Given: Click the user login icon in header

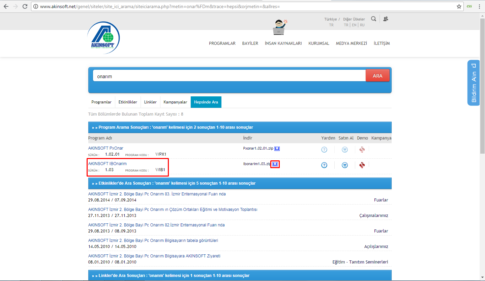Looking at the screenshot, I should pyautogui.click(x=386, y=19).
